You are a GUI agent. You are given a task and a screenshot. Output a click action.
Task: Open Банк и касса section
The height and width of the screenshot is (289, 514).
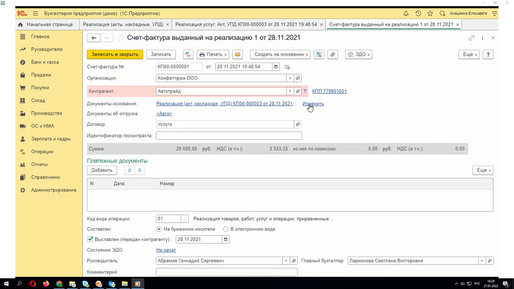(x=45, y=62)
